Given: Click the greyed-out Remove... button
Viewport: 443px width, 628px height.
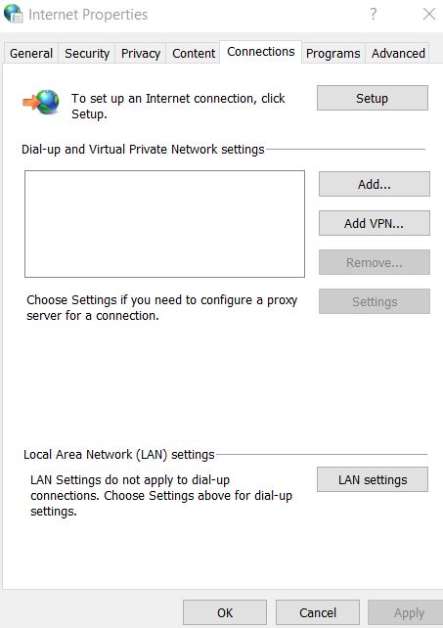Looking at the screenshot, I should 375,262.
